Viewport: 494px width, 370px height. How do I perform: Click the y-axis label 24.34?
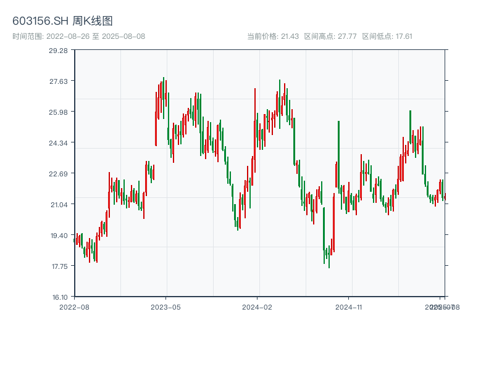click(58, 143)
